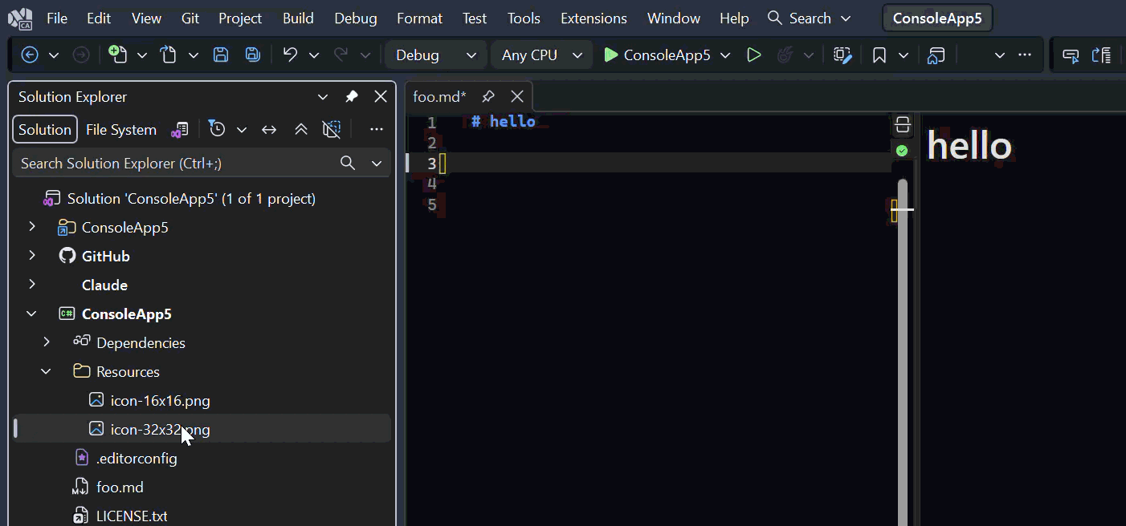Open the Solution Explorer window options chevron
Viewport: 1126px width, 526px height.
[x=323, y=97]
